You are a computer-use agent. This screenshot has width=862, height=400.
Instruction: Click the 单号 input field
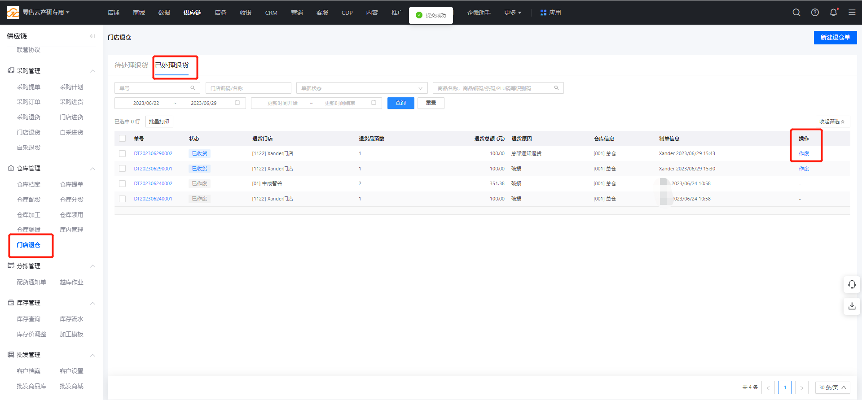pyautogui.click(x=158, y=88)
